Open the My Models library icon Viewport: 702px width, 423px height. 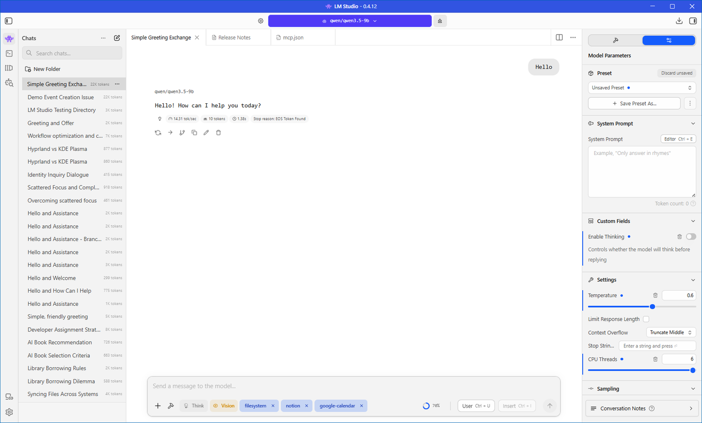pyautogui.click(x=9, y=68)
